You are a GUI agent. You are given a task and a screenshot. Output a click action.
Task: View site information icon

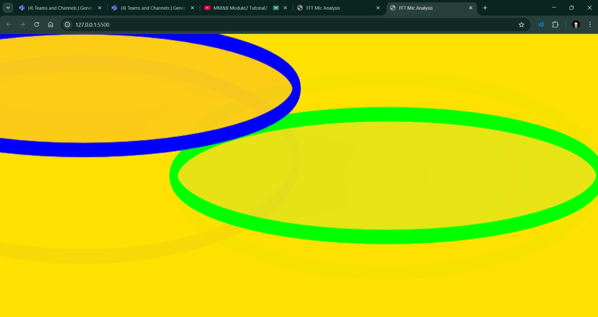pos(67,25)
